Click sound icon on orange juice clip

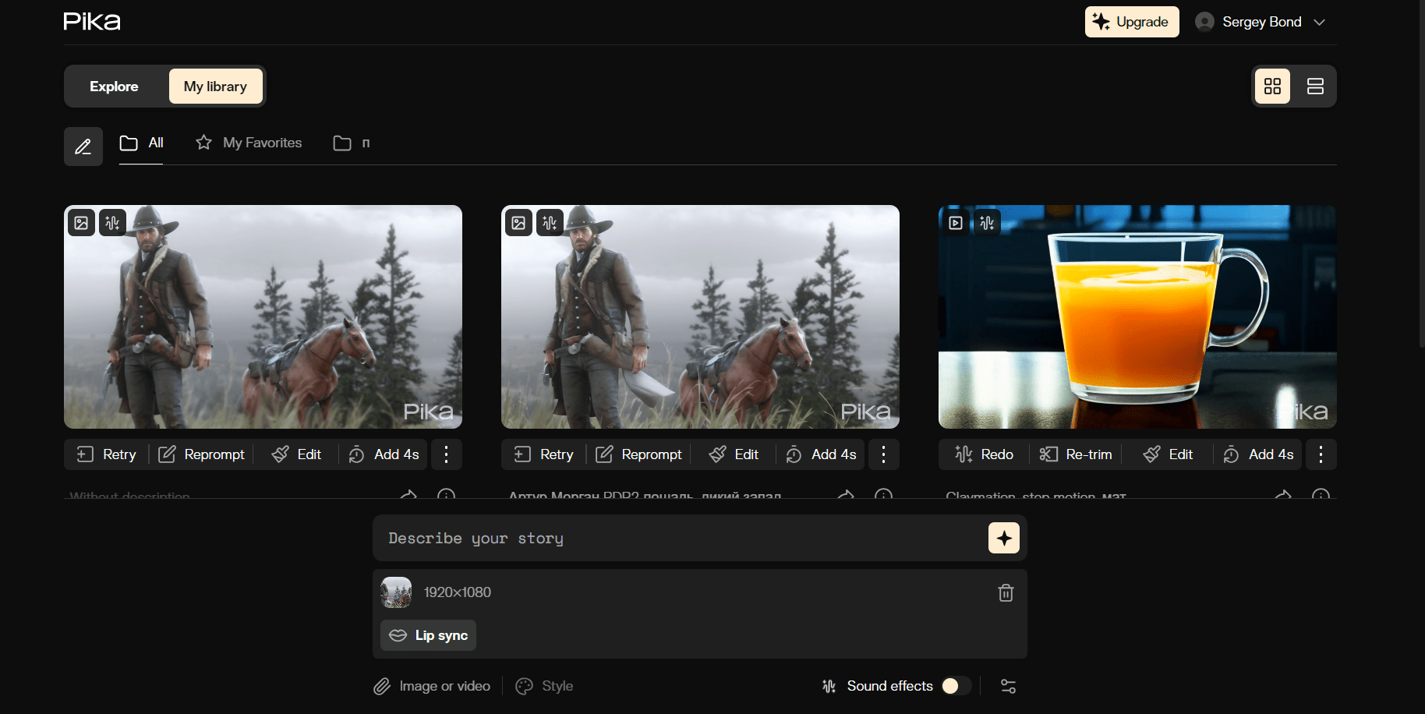click(x=987, y=223)
